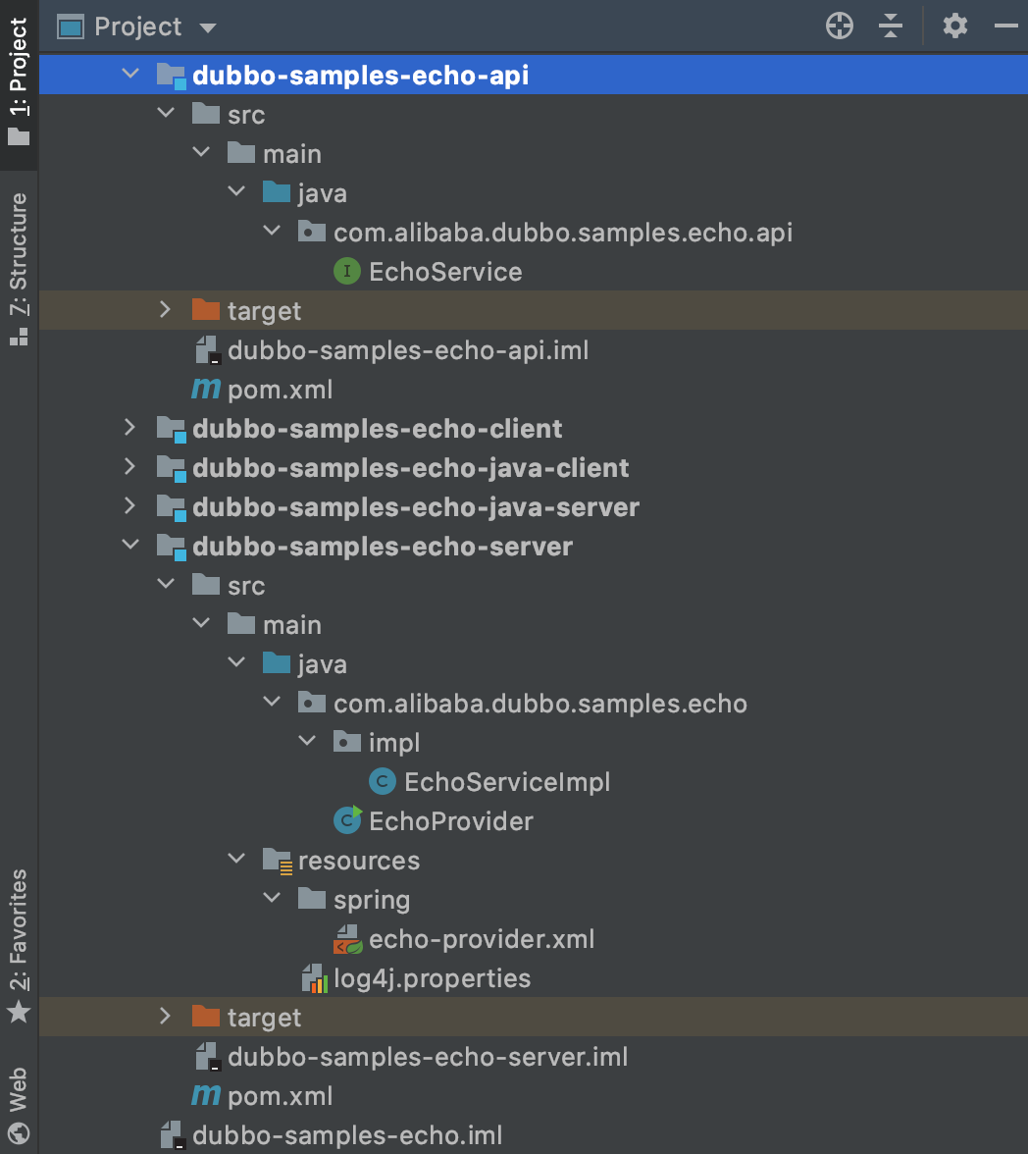Open the Favorites tool window tab
This screenshot has width=1028, height=1154.
click(x=19, y=942)
